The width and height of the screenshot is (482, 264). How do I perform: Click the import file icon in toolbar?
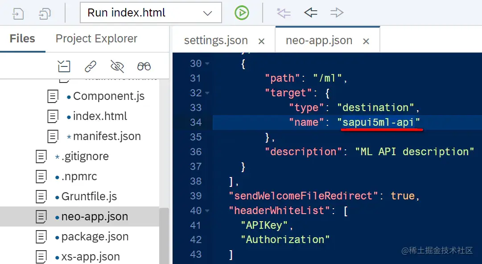tap(18, 13)
